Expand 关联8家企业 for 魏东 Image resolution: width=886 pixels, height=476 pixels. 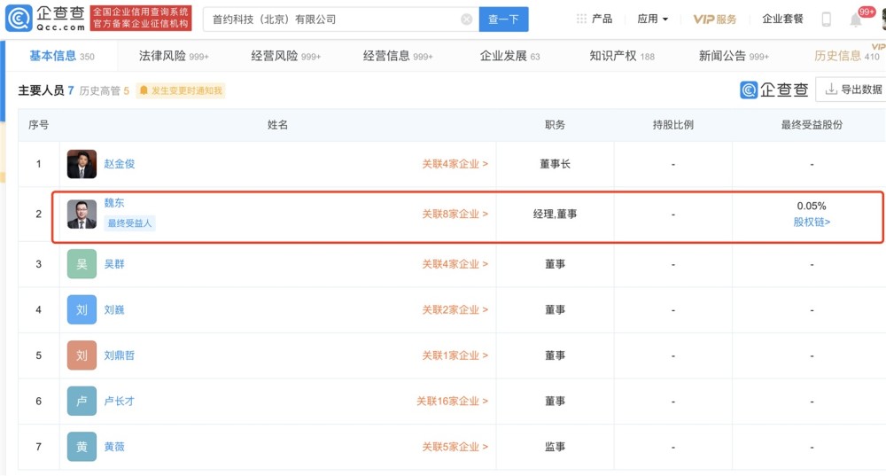coord(455,214)
